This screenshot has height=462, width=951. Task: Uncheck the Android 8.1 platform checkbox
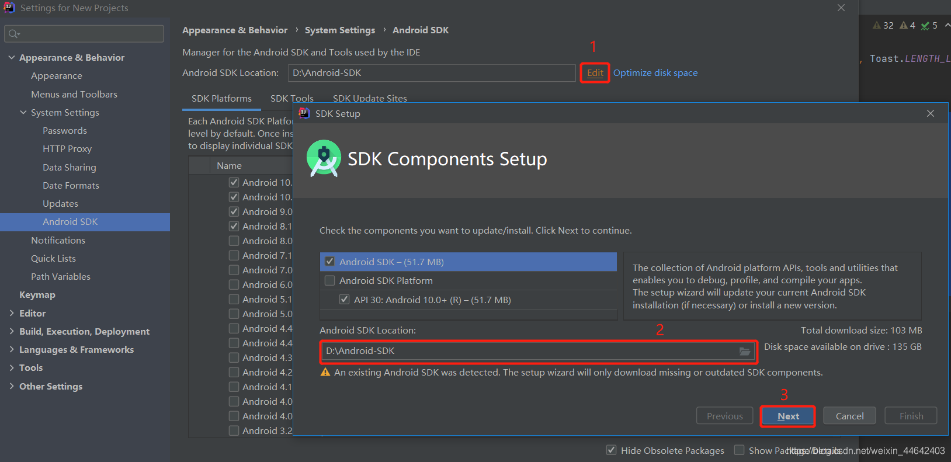pos(234,226)
